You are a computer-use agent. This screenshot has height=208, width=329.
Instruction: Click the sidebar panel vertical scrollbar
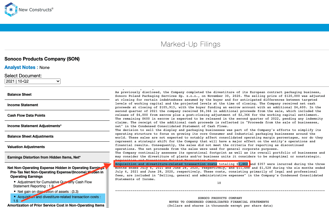point(108,185)
